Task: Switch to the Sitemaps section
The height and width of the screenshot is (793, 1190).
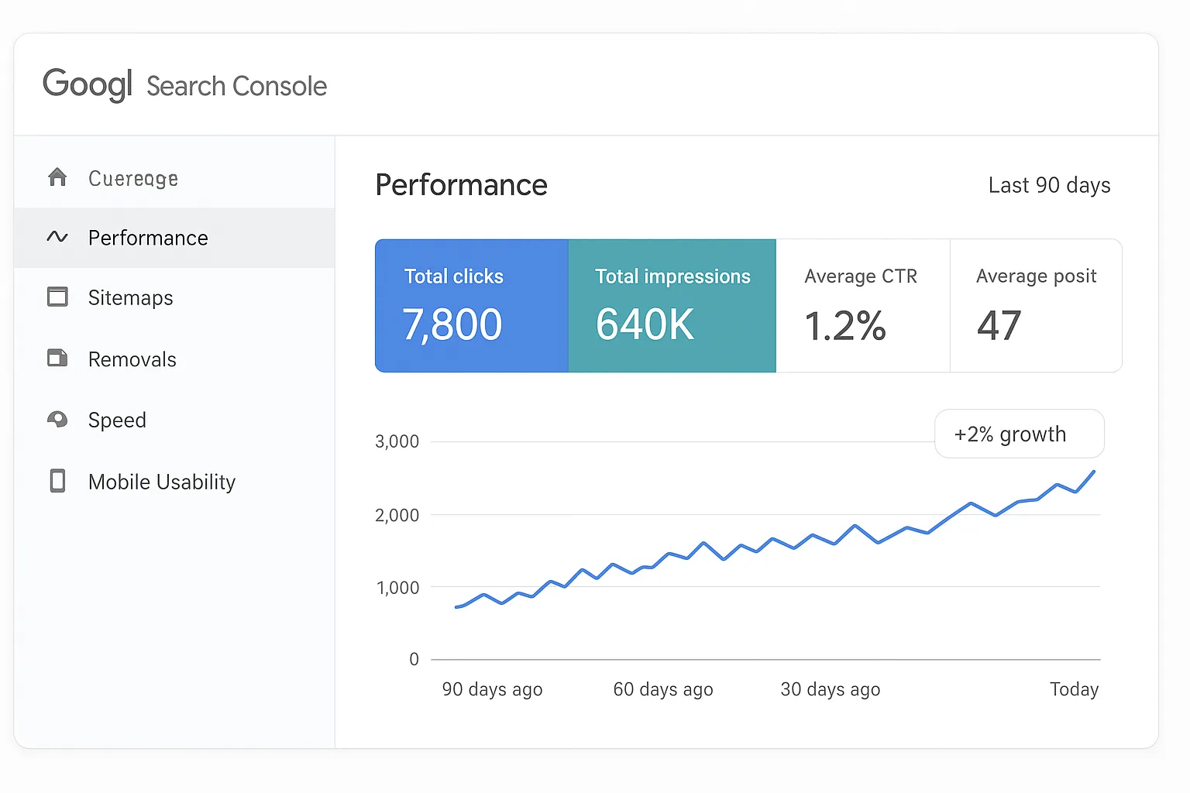Action: coord(130,297)
